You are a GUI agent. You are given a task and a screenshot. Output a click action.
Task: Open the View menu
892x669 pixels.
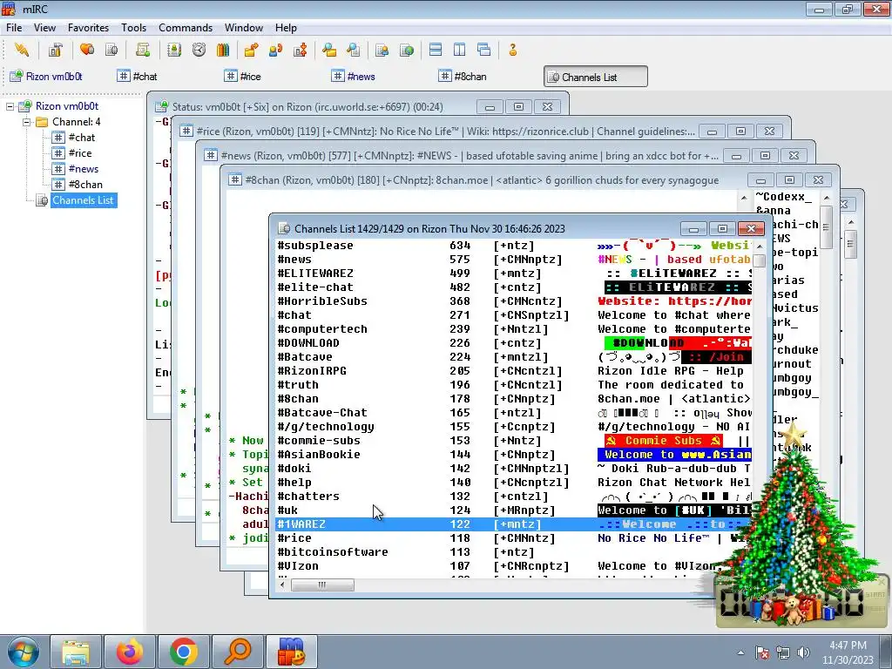click(x=44, y=27)
